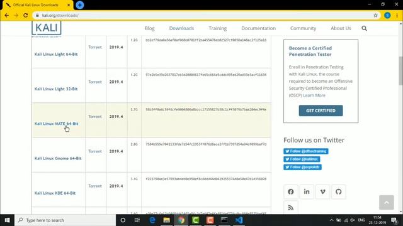Open the orange Camtasia recorder taskbar icon
Image resolution: width=403 pixels, height=226 pixels.
click(210, 220)
